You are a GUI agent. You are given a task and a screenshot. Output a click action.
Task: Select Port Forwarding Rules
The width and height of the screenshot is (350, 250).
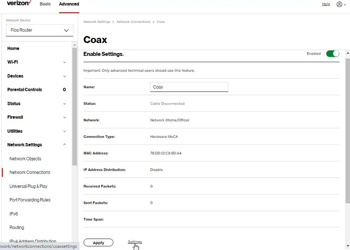(x=30, y=200)
